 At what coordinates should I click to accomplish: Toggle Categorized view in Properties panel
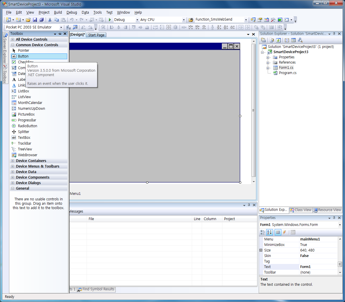[263, 232]
